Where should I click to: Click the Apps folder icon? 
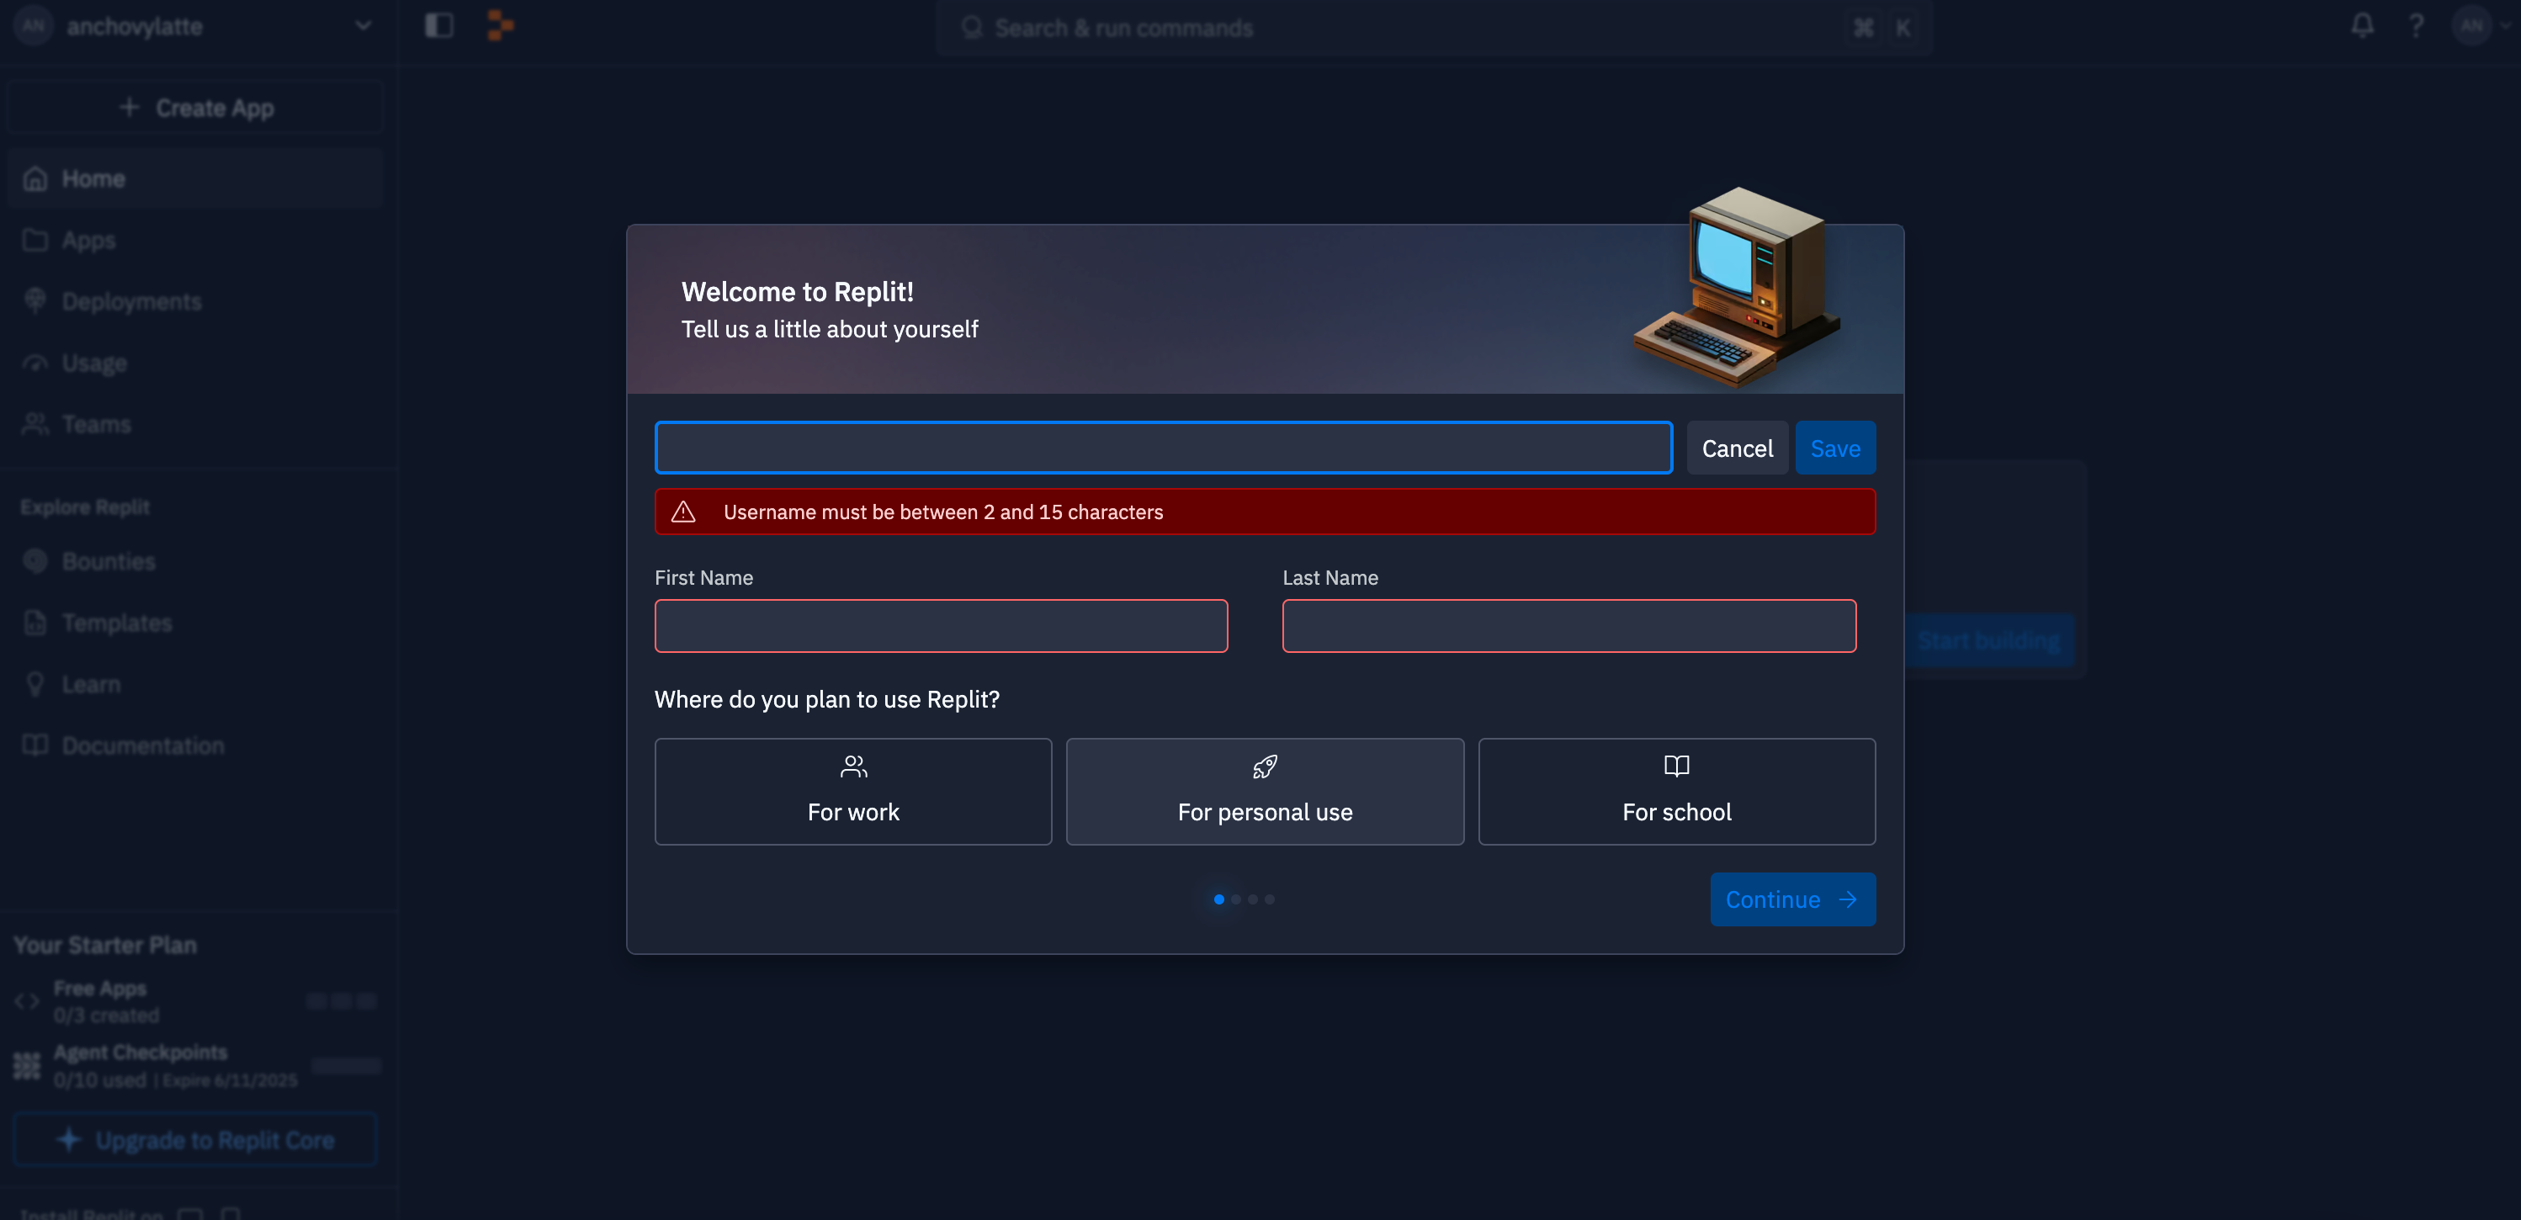click(x=35, y=240)
